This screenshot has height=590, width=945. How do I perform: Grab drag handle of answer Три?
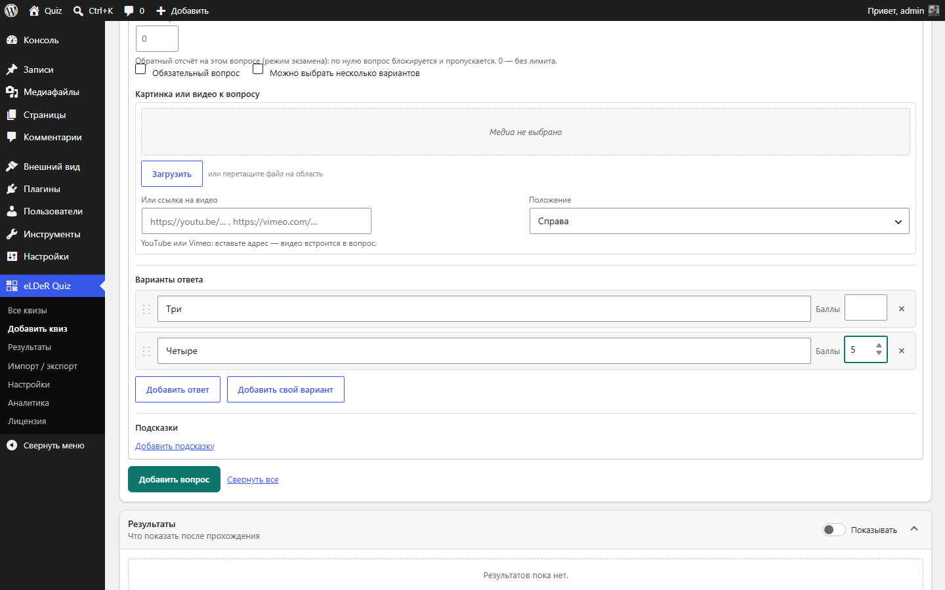146,309
